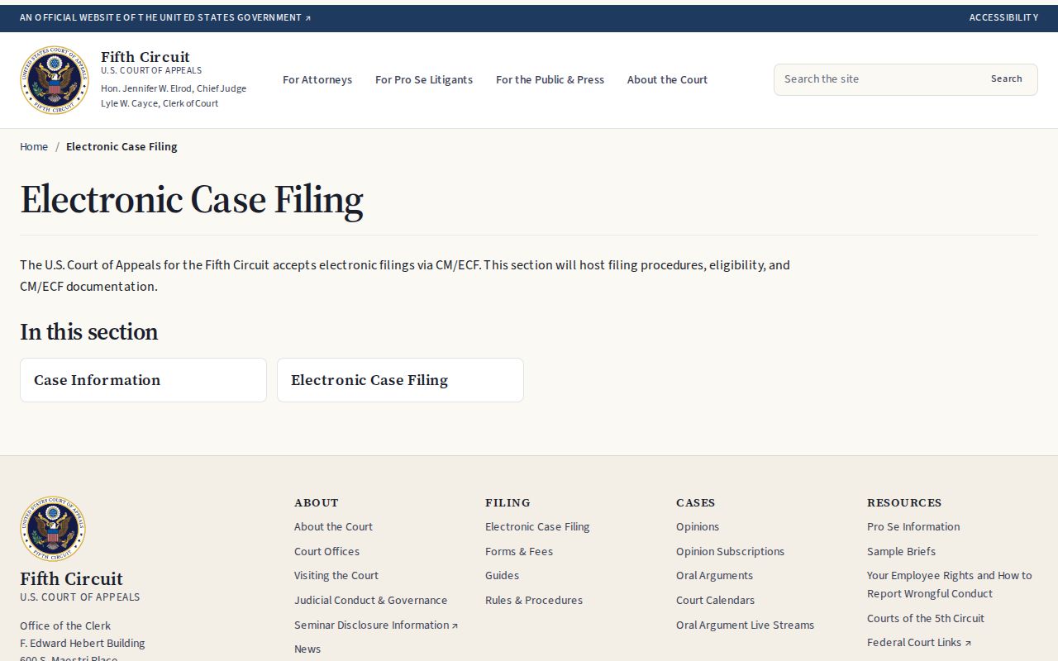Viewport: 1058px width, 661px height.
Task: Click the Hon. Jennifer W. Elrod text
Action: coord(174,88)
